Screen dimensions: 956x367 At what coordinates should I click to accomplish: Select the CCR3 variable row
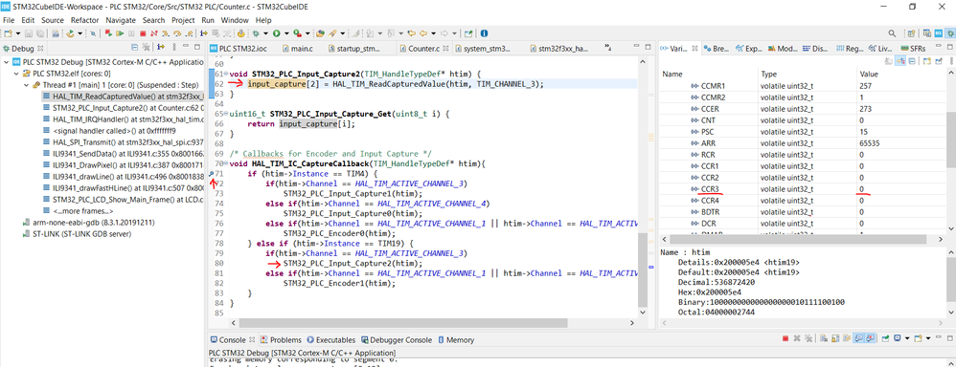[803, 189]
